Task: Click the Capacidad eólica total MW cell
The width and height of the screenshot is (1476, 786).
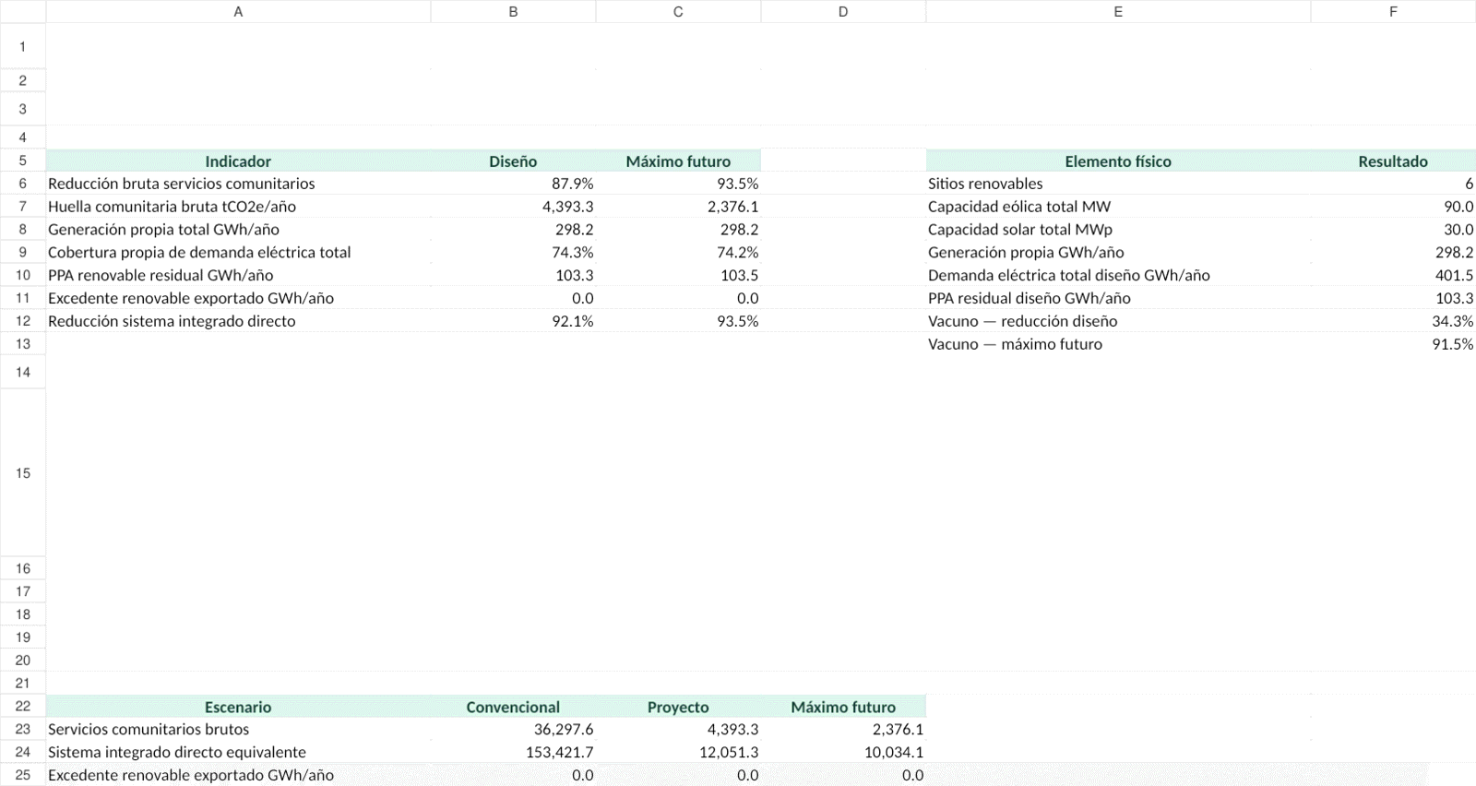Action: (x=1118, y=207)
